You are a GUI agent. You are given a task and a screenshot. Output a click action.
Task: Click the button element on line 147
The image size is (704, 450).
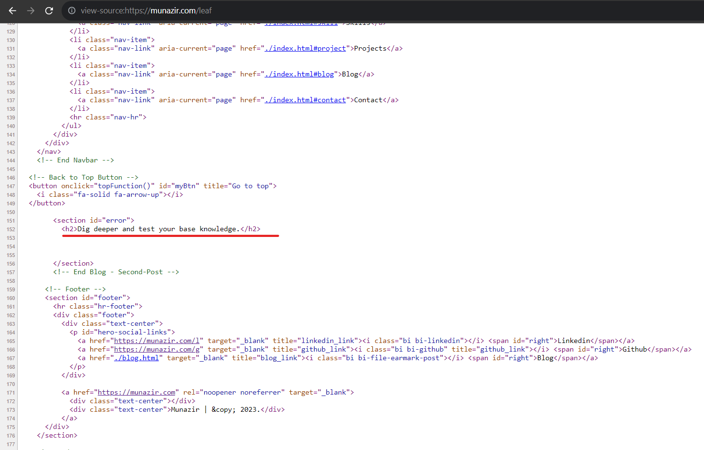[x=153, y=185]
